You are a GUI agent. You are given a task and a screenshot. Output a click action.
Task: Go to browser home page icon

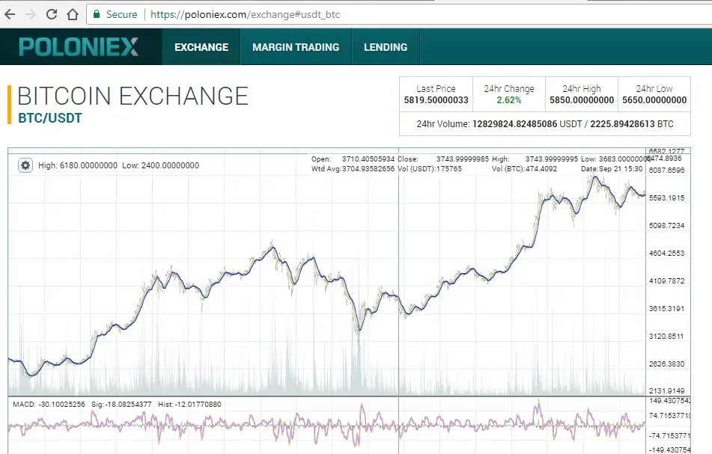[x=73, y=14]
